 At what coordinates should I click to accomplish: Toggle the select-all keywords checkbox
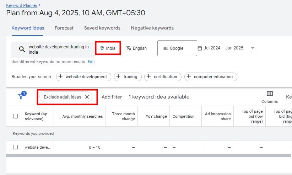point(16,116)
